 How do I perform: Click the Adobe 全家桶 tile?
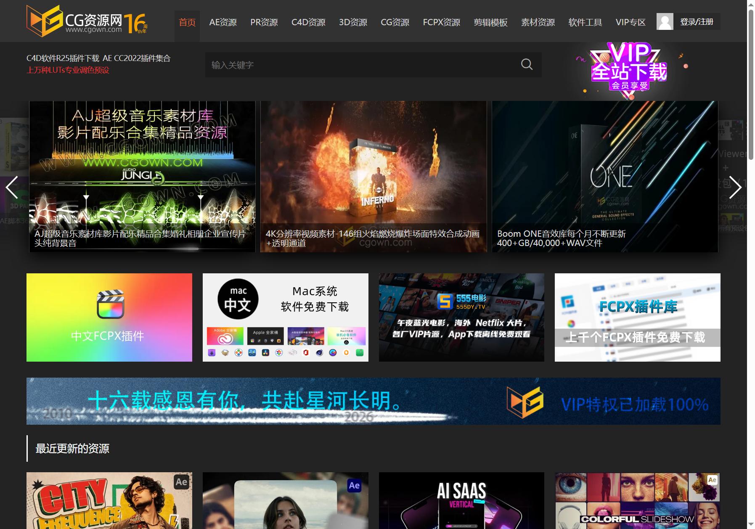pos(225,336)
